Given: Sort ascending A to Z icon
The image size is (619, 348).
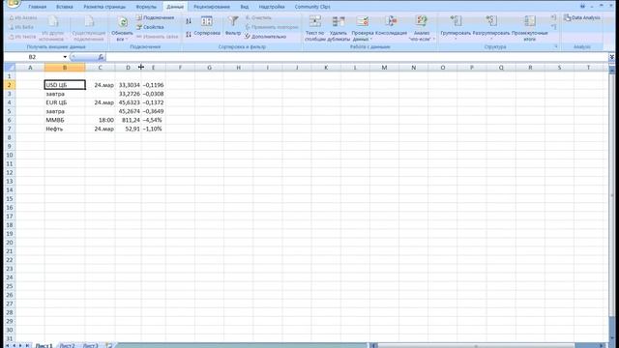Looking at the screenshot, I should pyautogui.click(x=189, y=21).
